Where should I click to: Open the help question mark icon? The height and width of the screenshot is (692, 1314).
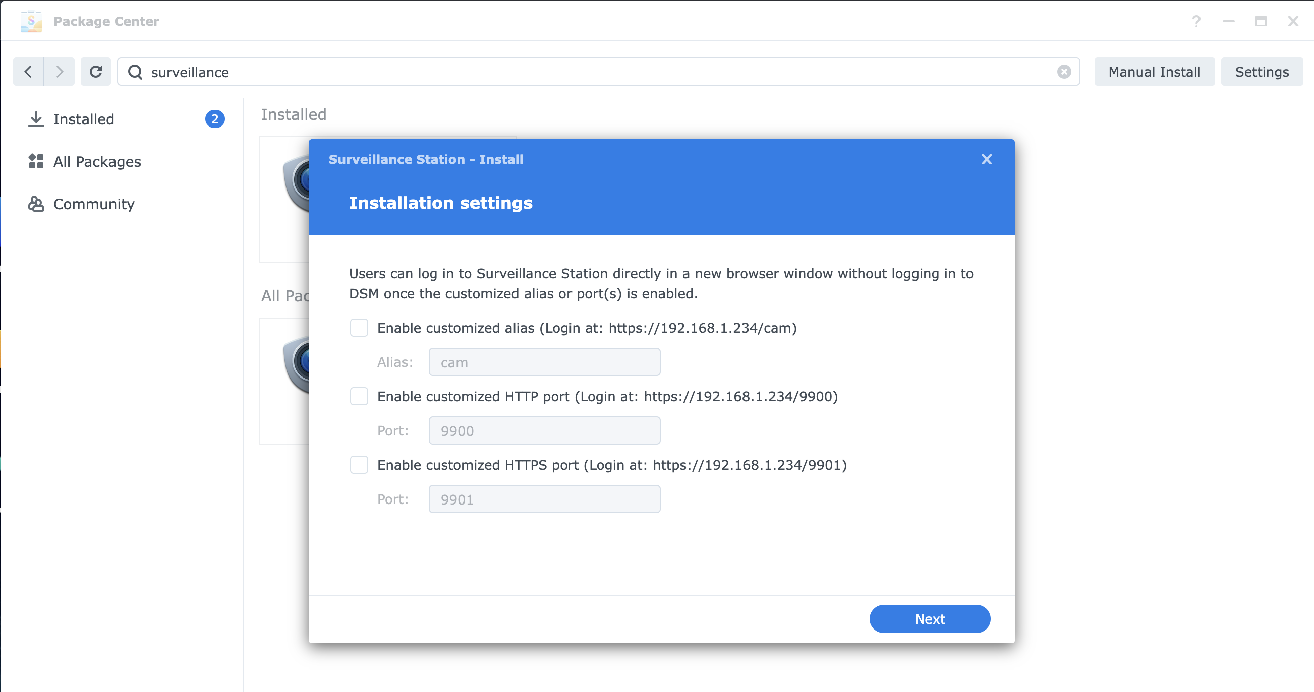[x=1195, y=21]
